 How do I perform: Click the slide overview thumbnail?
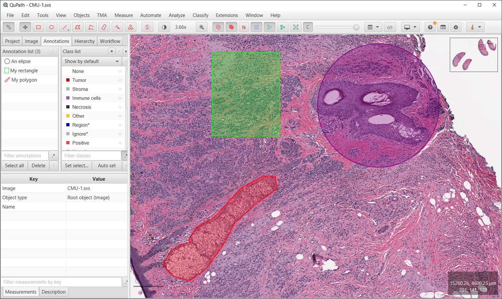(474, 55)
